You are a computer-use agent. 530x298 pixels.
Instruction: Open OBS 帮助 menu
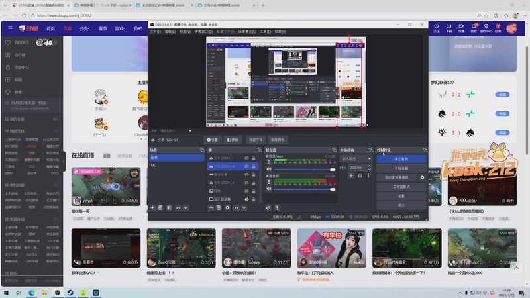pyautogui.click(x=280, y=32)
